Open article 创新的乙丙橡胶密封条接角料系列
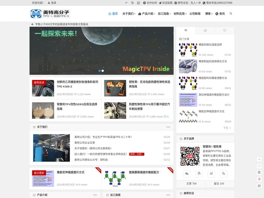Image resolution: width=264 pixels, height=198 pixels. tap(77, 84)
